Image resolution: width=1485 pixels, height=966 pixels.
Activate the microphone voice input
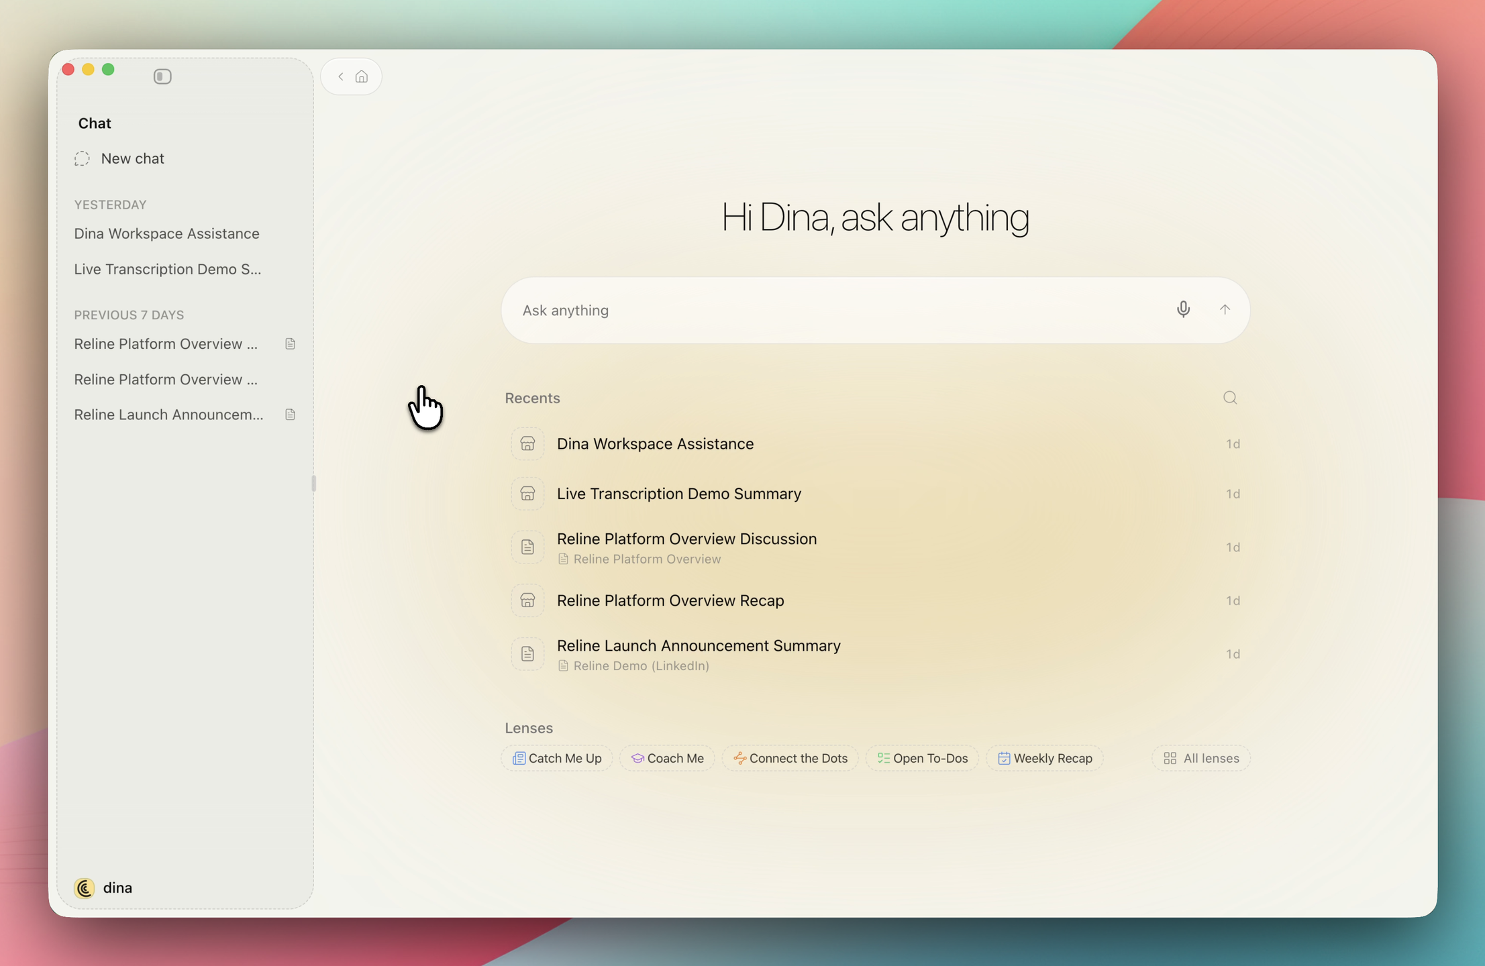tap(1183, 309)
